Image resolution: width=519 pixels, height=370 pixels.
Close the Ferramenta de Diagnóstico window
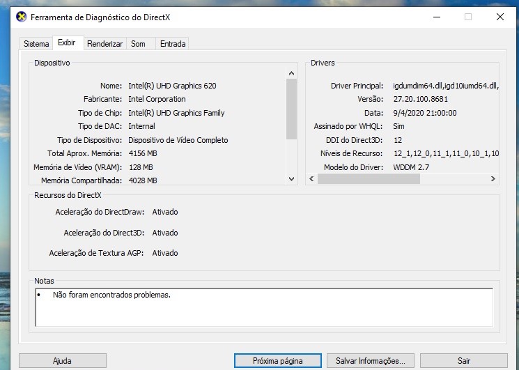tap(500, 17)
